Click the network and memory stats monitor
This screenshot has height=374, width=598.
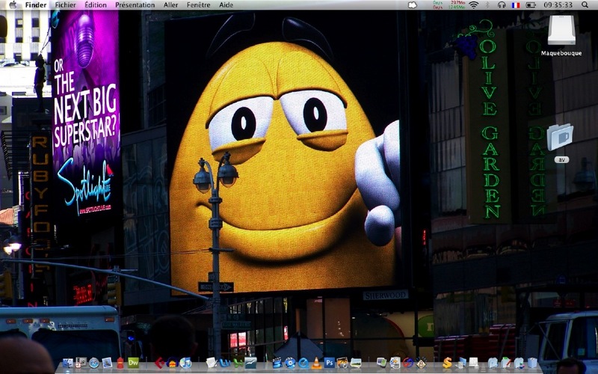click(x=449, y=5)
